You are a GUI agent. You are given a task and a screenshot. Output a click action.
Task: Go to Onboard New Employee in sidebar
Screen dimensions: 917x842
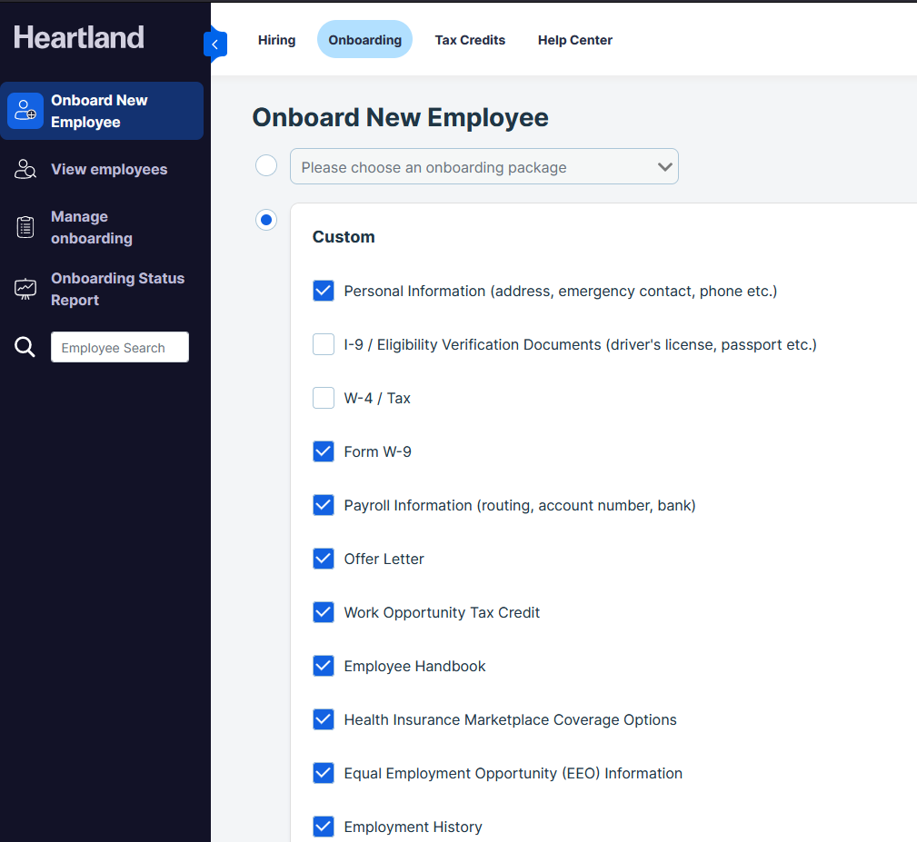pyautogui.click(x=102, y=111)
